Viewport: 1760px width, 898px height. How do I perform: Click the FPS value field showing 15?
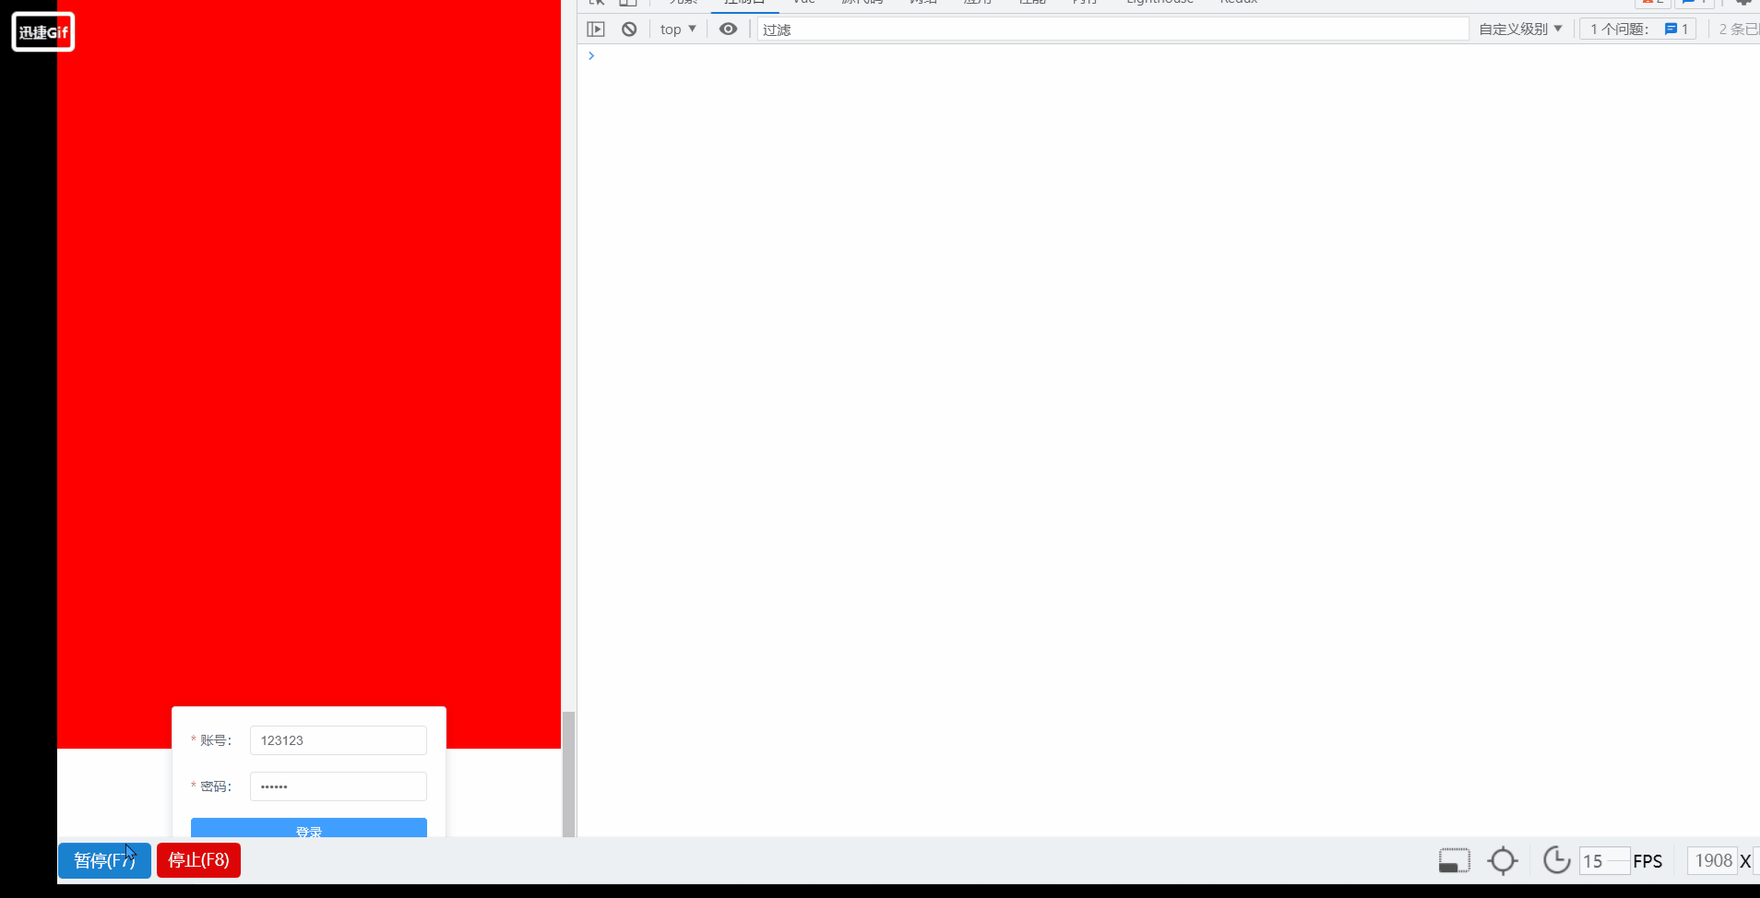1604,861
